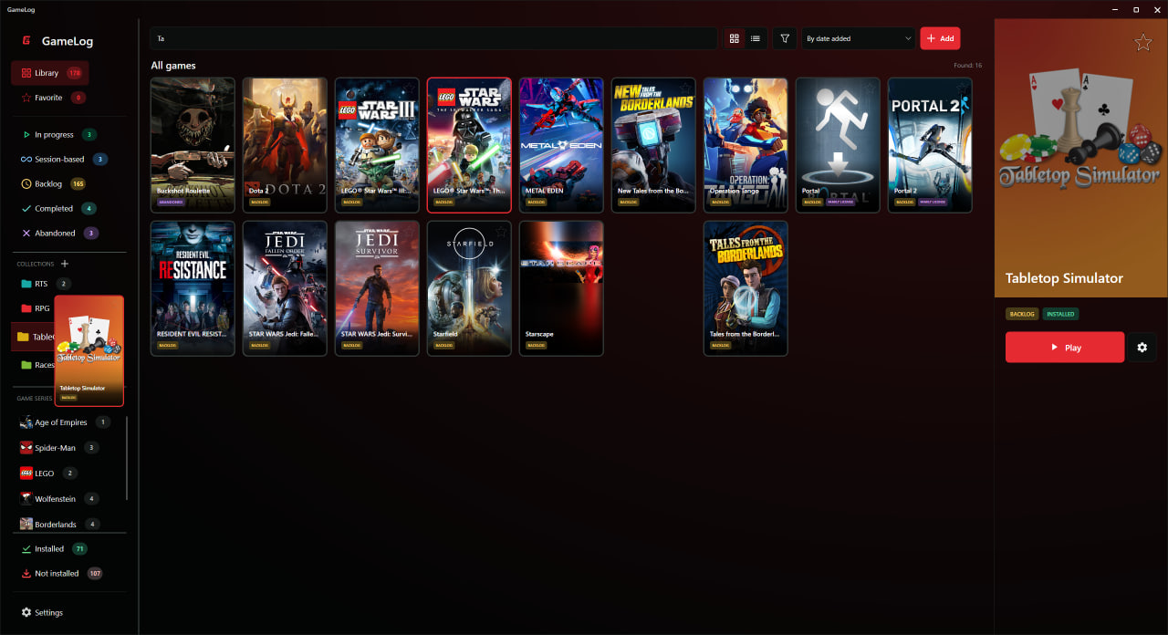Switch to grid view layout
This screenshot has width=1168, height=635.
click(735, 38)
